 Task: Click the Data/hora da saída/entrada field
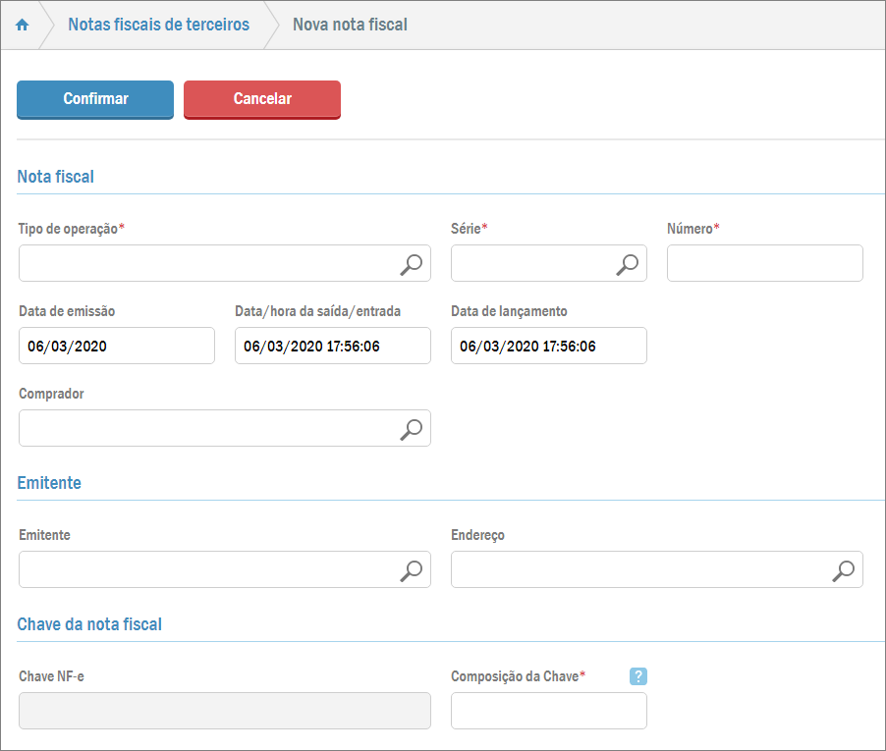332,346
